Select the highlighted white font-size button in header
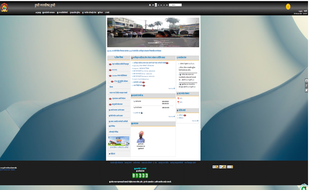 tap(155, 5)
